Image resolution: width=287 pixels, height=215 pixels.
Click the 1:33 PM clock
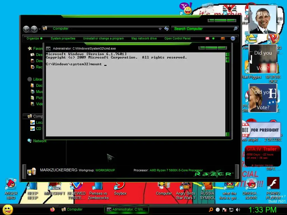[x=262, y=210]
